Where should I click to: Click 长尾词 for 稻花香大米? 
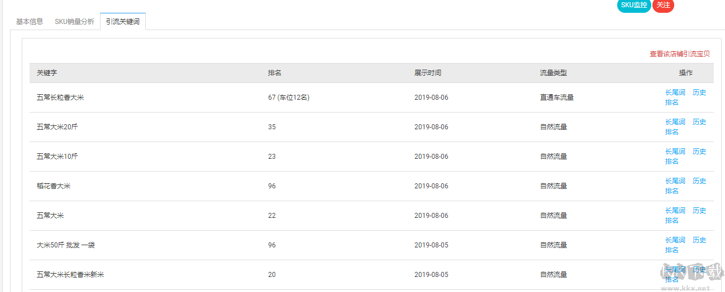(x=675, y=181)
